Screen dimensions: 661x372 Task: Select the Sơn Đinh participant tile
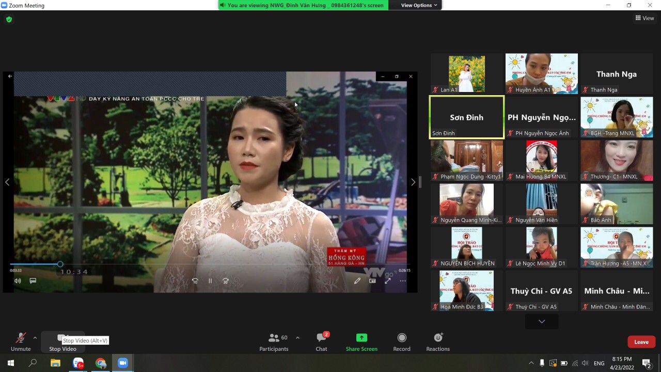pos(466,117)
